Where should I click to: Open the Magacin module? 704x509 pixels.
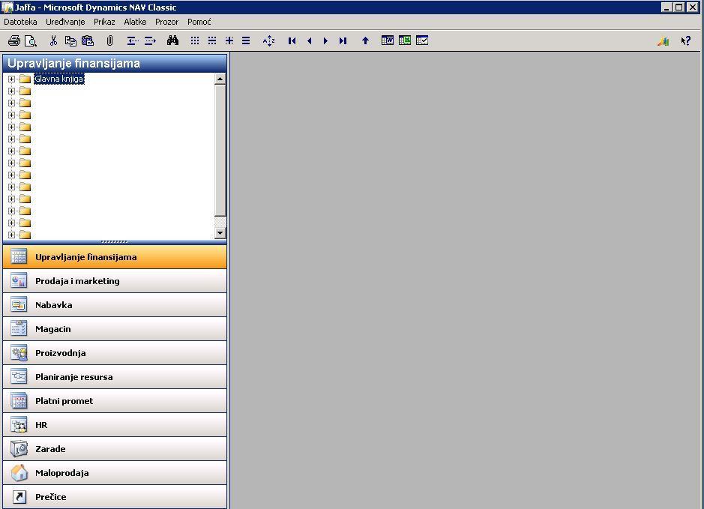(115, 329)
